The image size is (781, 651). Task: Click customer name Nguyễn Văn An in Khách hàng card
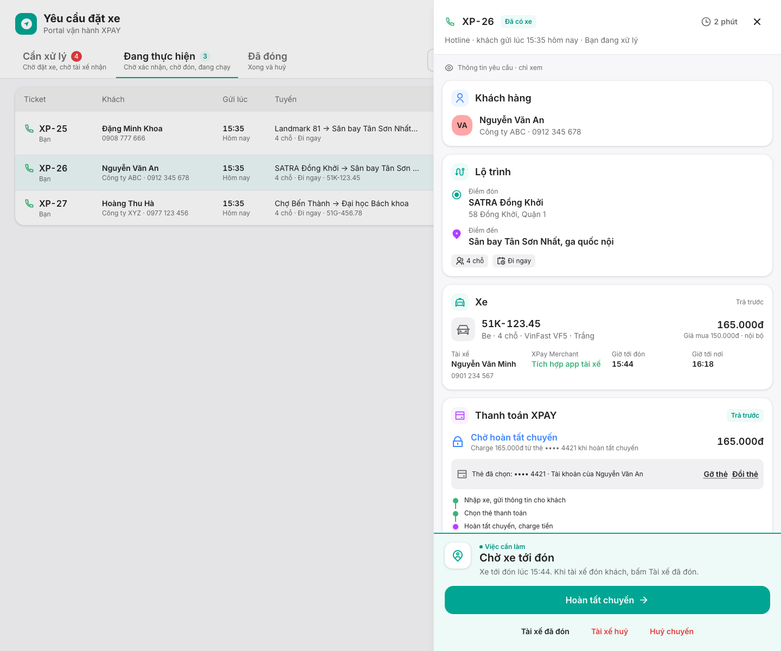click(x=511, y=120)
